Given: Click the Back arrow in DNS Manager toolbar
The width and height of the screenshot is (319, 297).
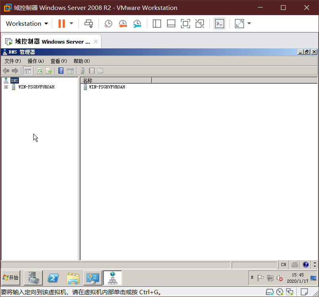Looking at the screenshot, I should coord(6,71).
